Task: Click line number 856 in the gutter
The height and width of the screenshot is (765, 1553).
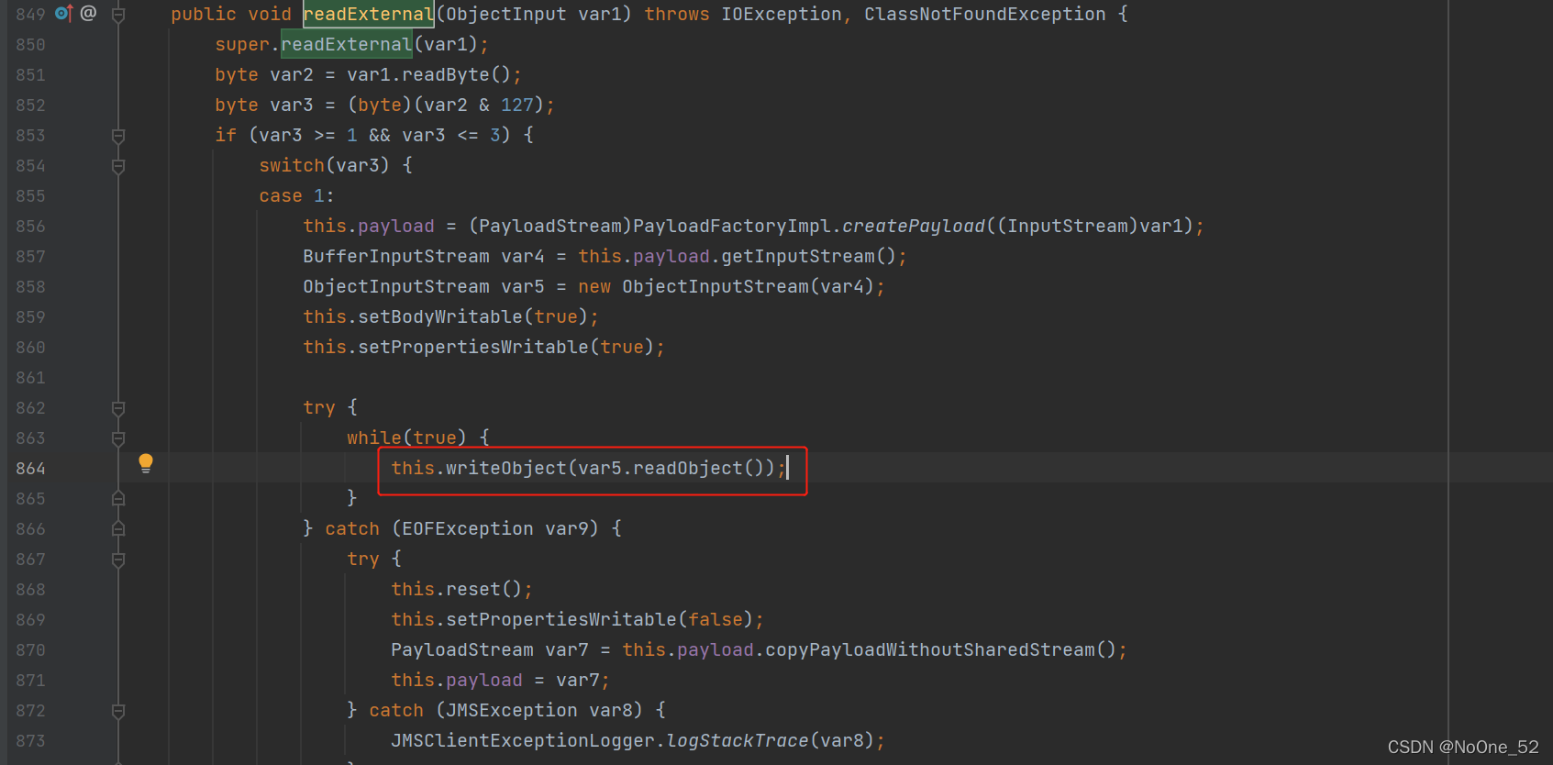Action: (x=30, y=227)
